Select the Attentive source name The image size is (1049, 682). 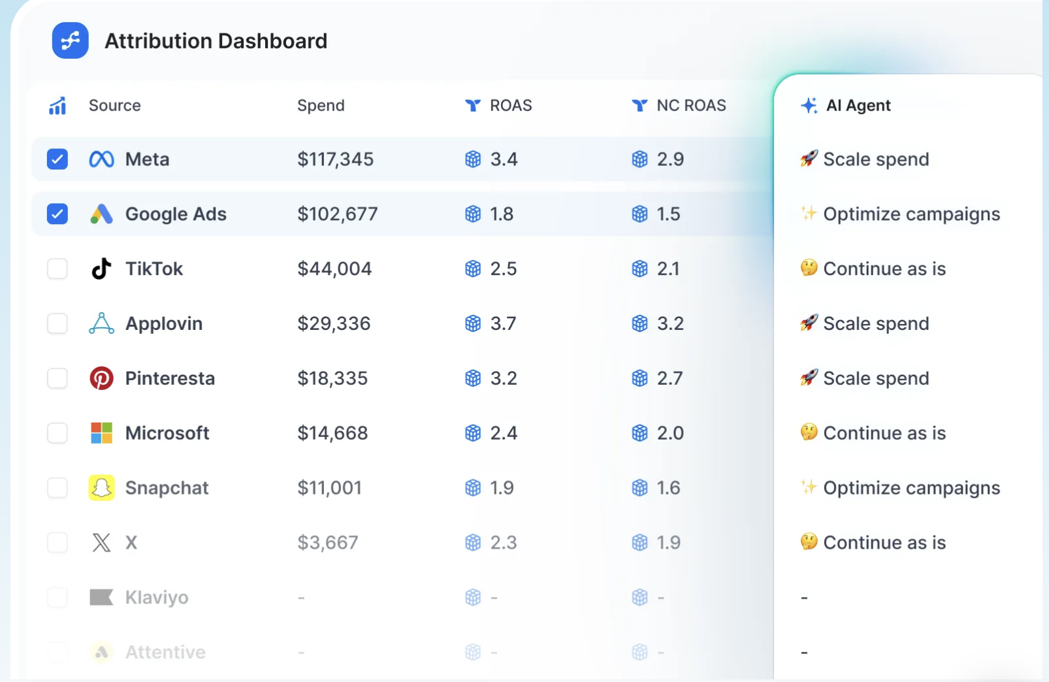tap(165, 652)
